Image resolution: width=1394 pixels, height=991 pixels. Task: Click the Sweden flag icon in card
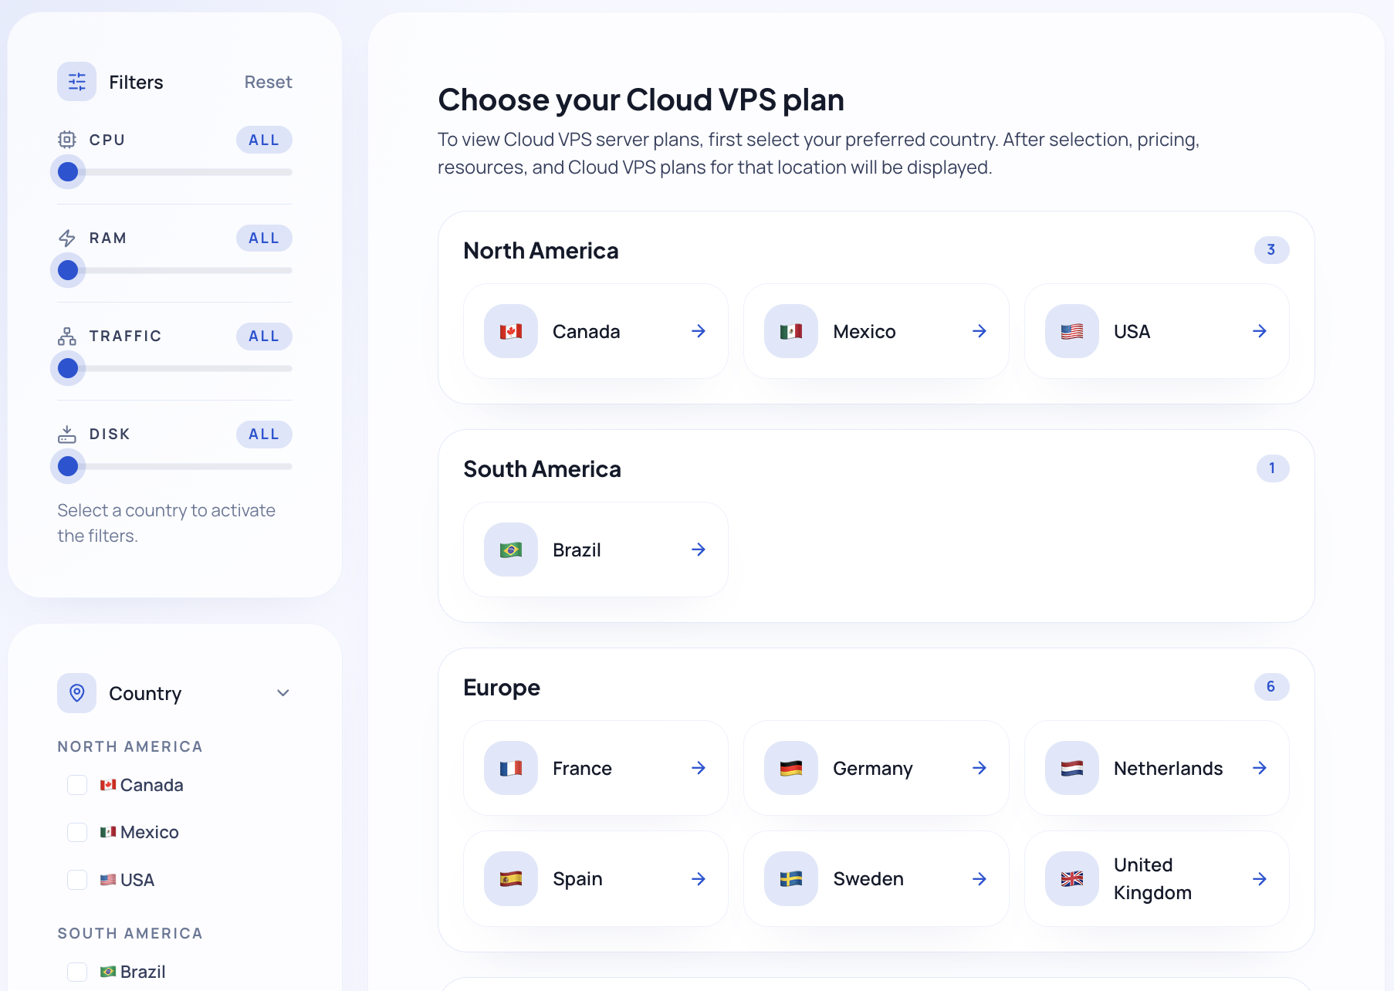[x=791, y=878]
